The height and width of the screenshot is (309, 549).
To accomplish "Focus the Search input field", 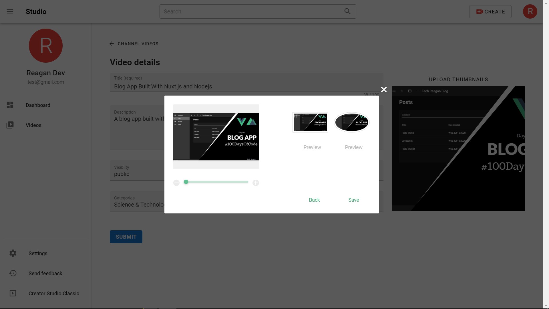I will click(252, 11).
